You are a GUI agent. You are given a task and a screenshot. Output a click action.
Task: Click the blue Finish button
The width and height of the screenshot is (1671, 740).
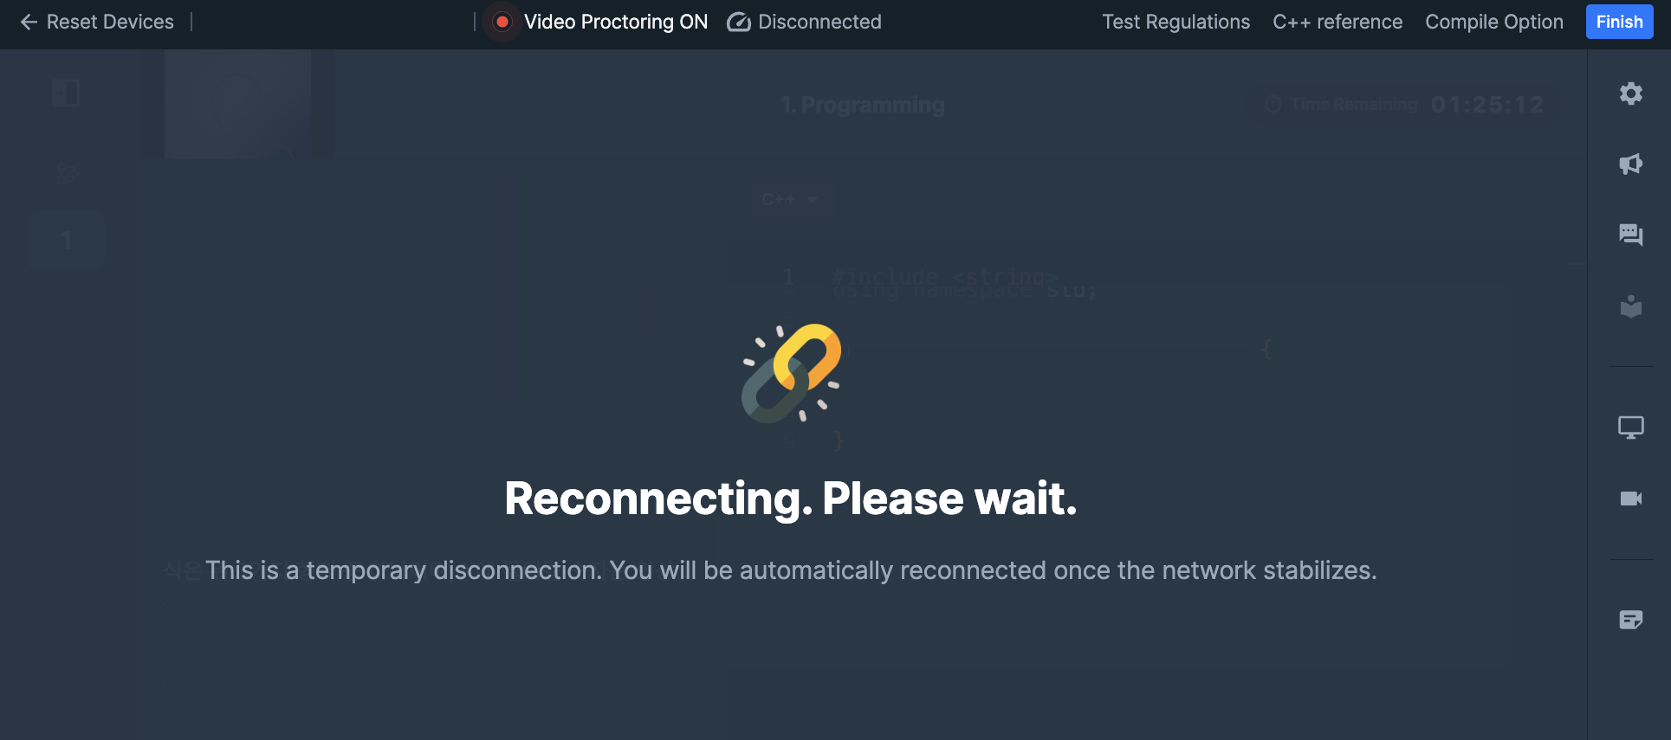point(1619,22)
